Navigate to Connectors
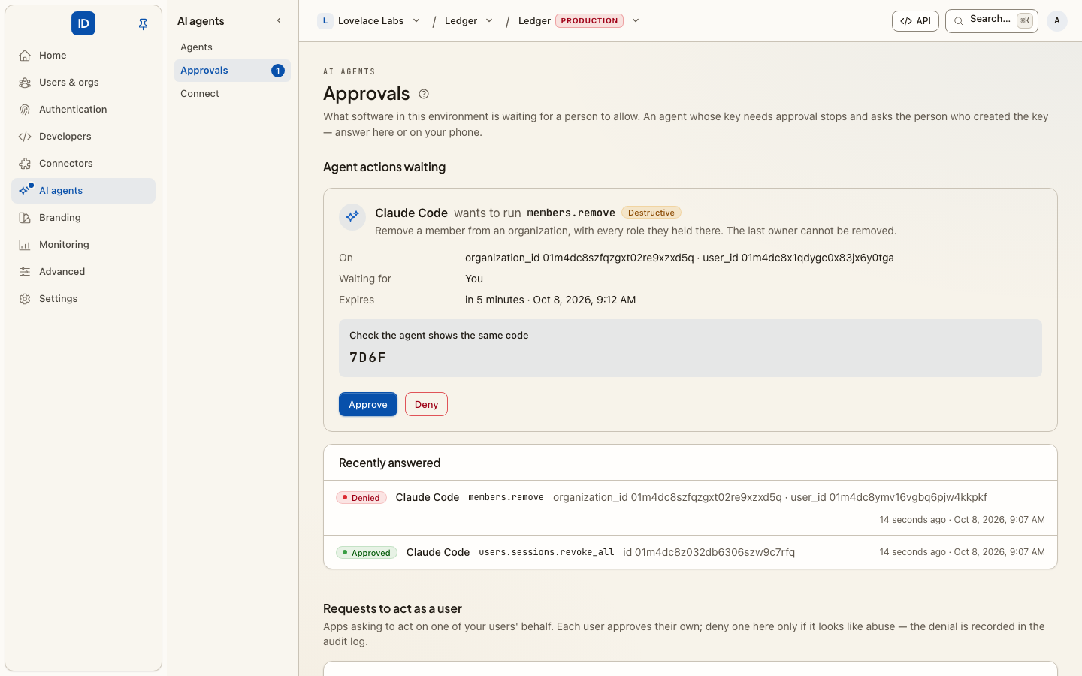Viewport: 1082px width, 676px height. (x=83, y=164)
